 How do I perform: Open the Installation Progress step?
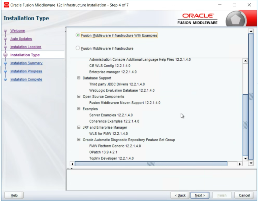tap(26, 71)
